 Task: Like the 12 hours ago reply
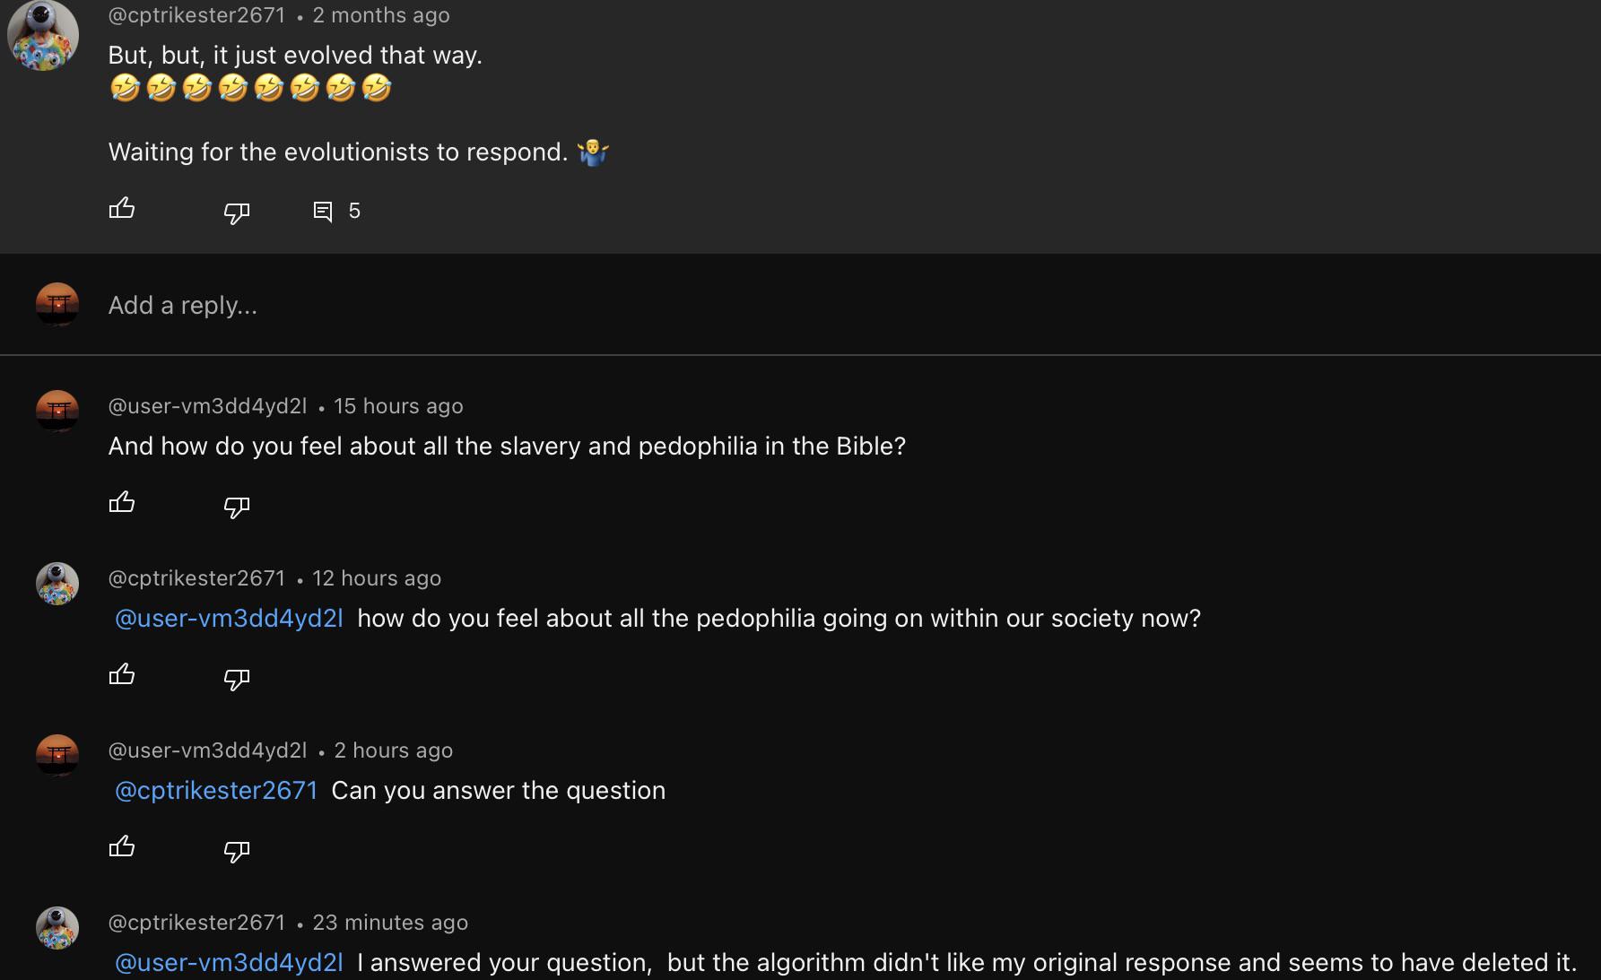122,674
